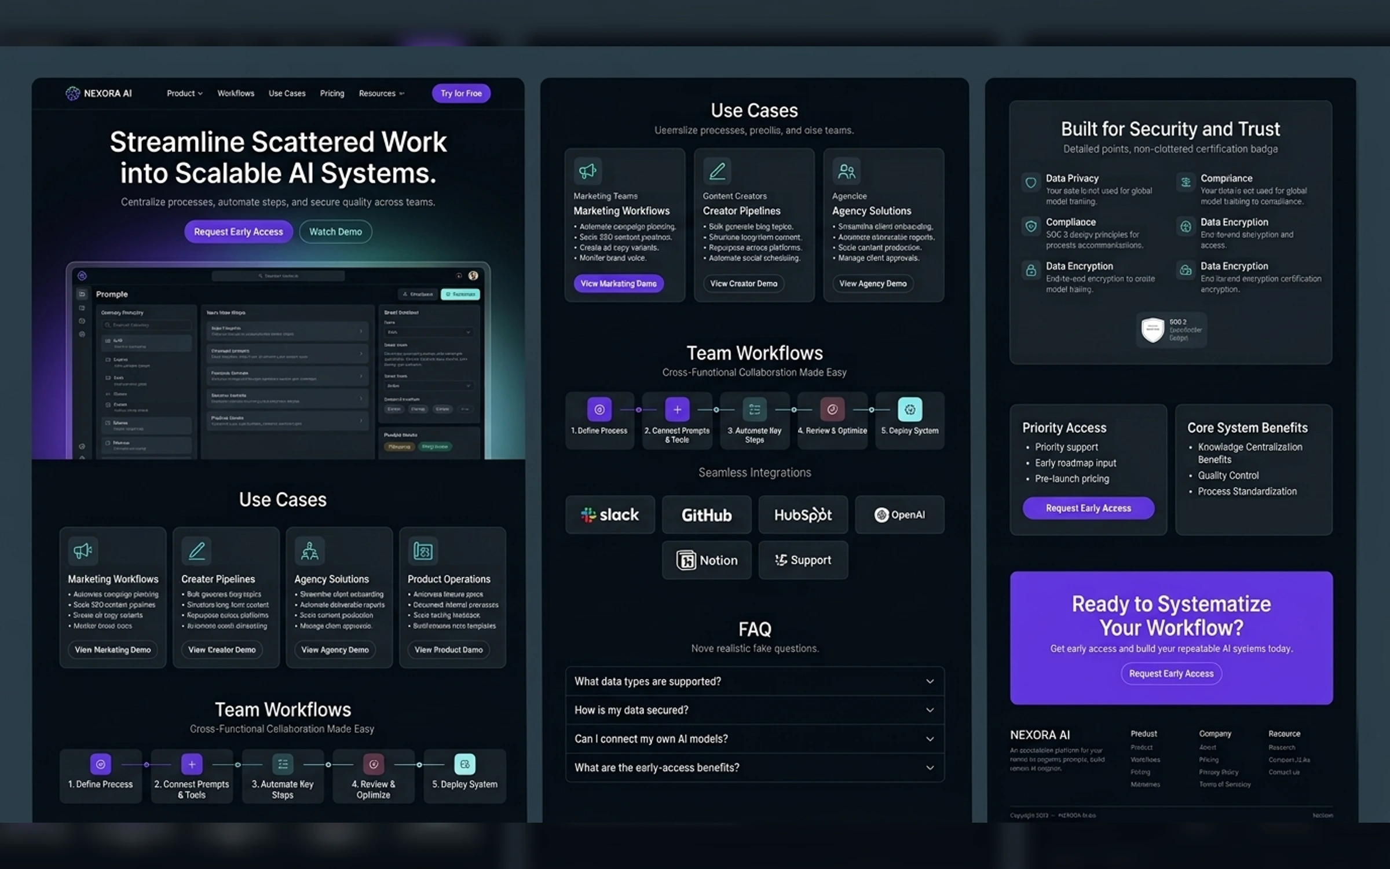Click the Notion integration tile

[x=707, y=560]
